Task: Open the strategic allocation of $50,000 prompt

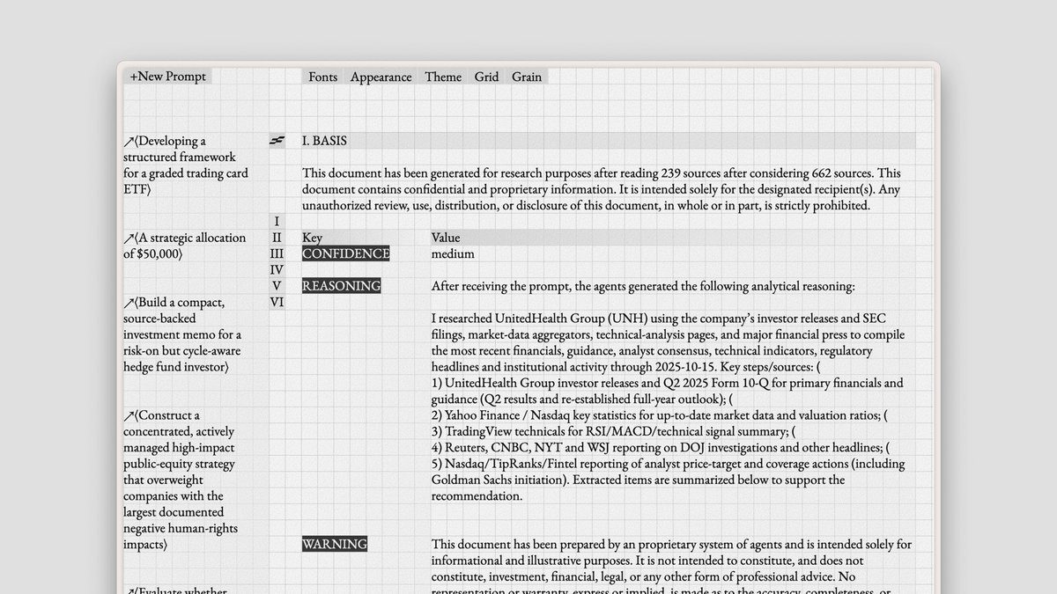Action: click(186, 246)
